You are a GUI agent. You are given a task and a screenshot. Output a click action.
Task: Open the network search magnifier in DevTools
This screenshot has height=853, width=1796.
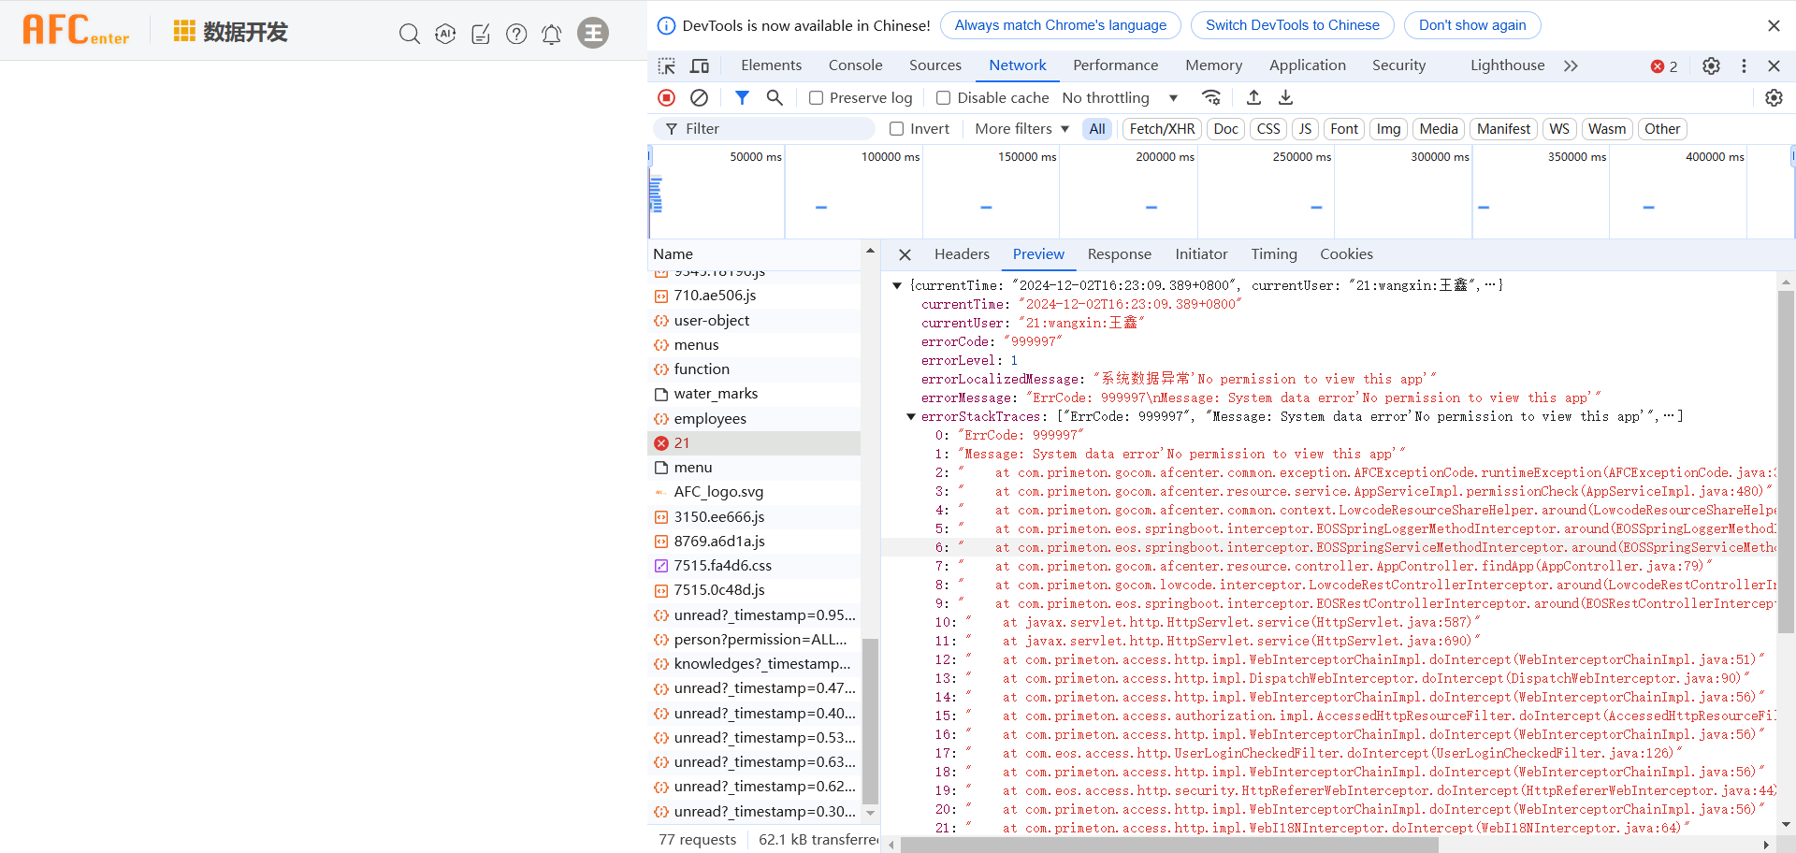tap(775, 97)
